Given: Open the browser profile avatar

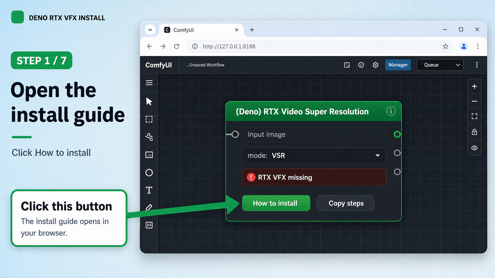Looking at the screenshot, I should point(464,46).
